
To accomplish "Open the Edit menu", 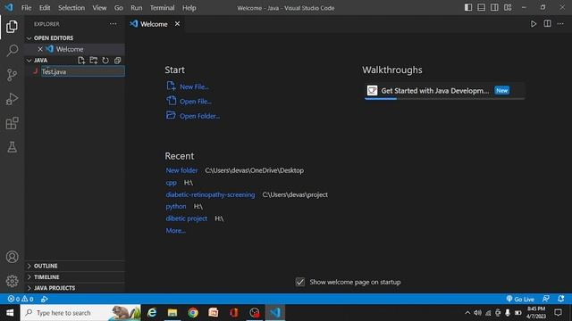I will [x=45, y=8].
